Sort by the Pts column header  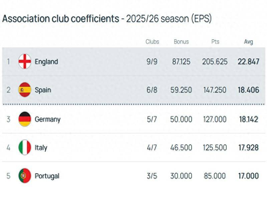pos(215,42)
